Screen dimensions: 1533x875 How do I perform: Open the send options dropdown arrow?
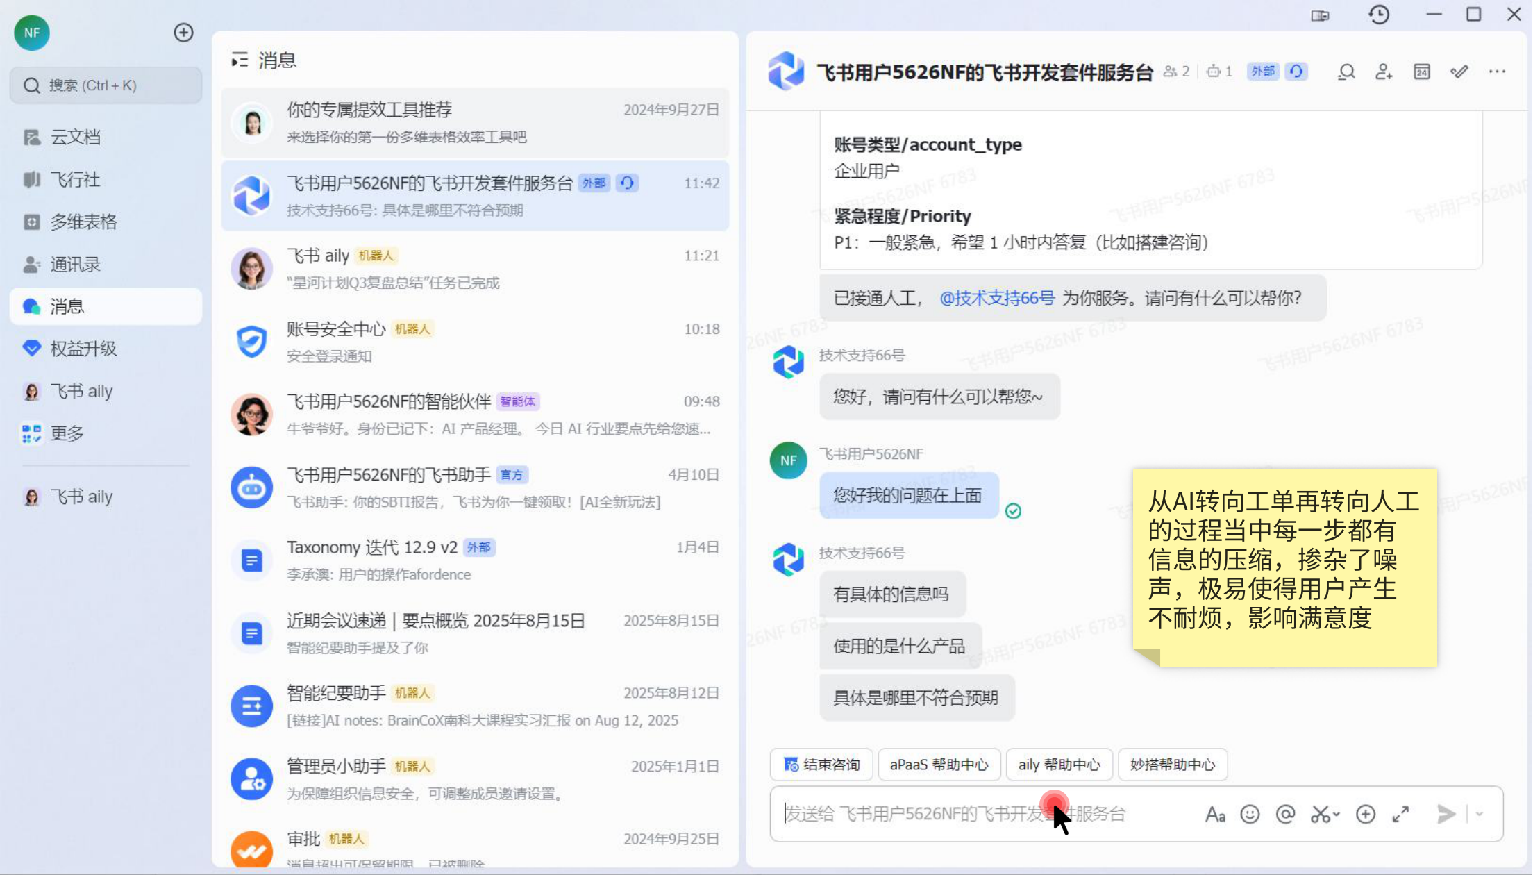click(1480, 814)
